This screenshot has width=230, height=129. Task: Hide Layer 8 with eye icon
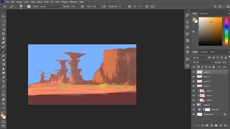tap(194, 91)
